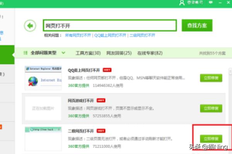Open the 二级网页打不开 related link
232x154 pixels.
142,35
